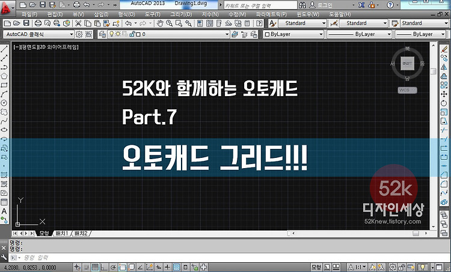The image size is (451, 272).
Task: Open the 수정(M) menu
Action: pos(237,14)
